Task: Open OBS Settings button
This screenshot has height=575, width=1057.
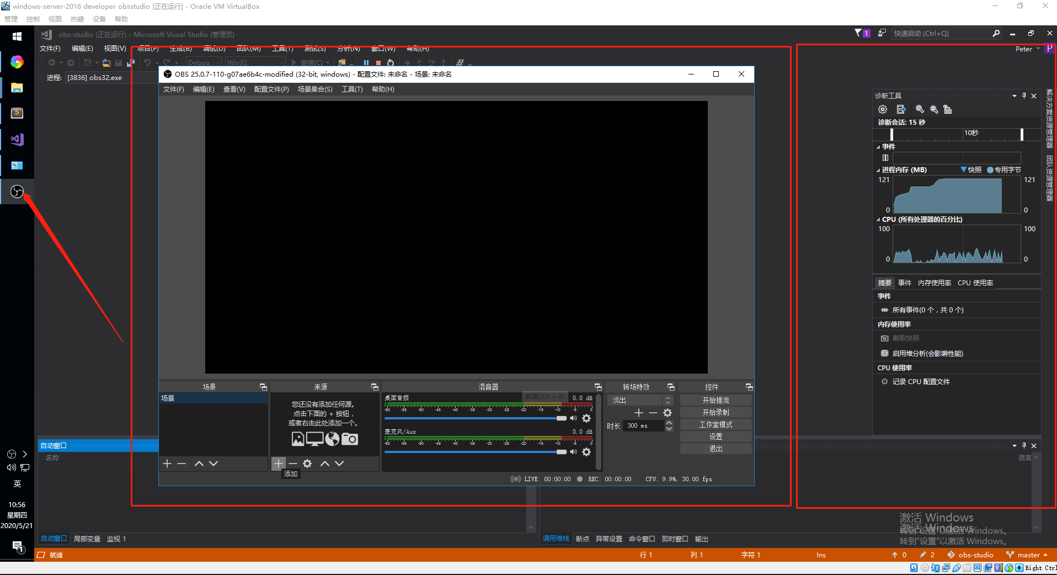Action: point(716,436)
